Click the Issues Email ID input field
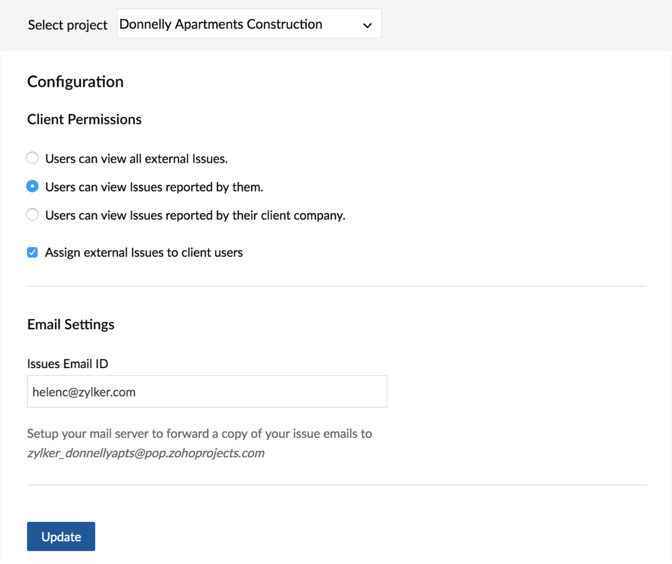Screen dimensions: 672x564 tap(206, 392)
